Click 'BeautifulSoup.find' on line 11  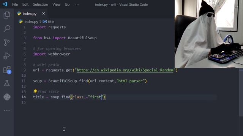coord(68,81)
